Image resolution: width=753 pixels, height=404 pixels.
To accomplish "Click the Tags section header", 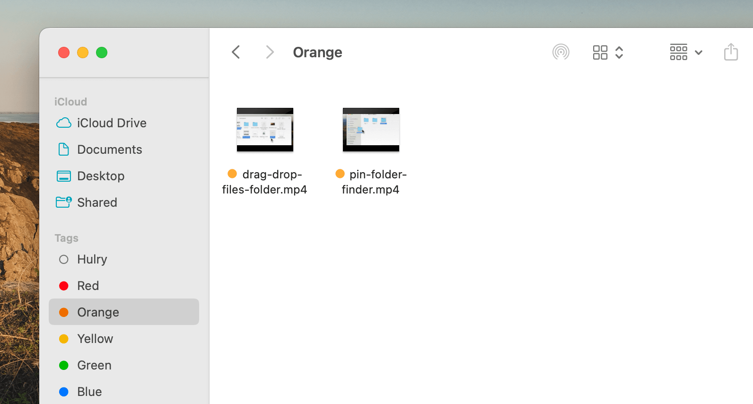I will [x=66, y=238].
